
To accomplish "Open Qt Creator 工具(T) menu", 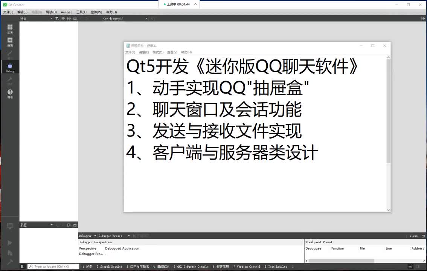I will 81,12.
